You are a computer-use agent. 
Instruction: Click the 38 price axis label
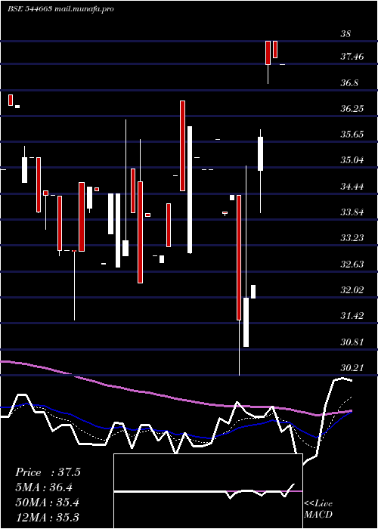(346, 34)
